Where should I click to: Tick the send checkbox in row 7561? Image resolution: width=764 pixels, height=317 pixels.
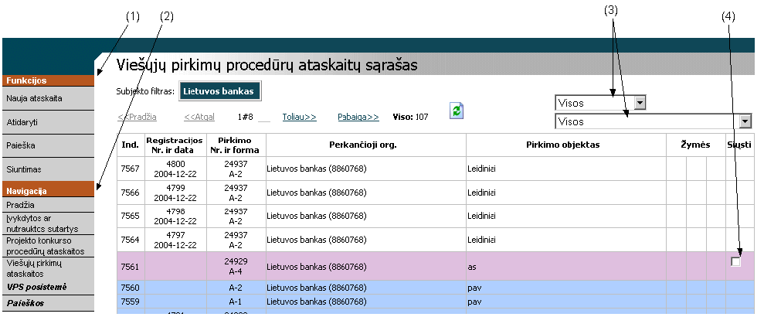point(735,262)
